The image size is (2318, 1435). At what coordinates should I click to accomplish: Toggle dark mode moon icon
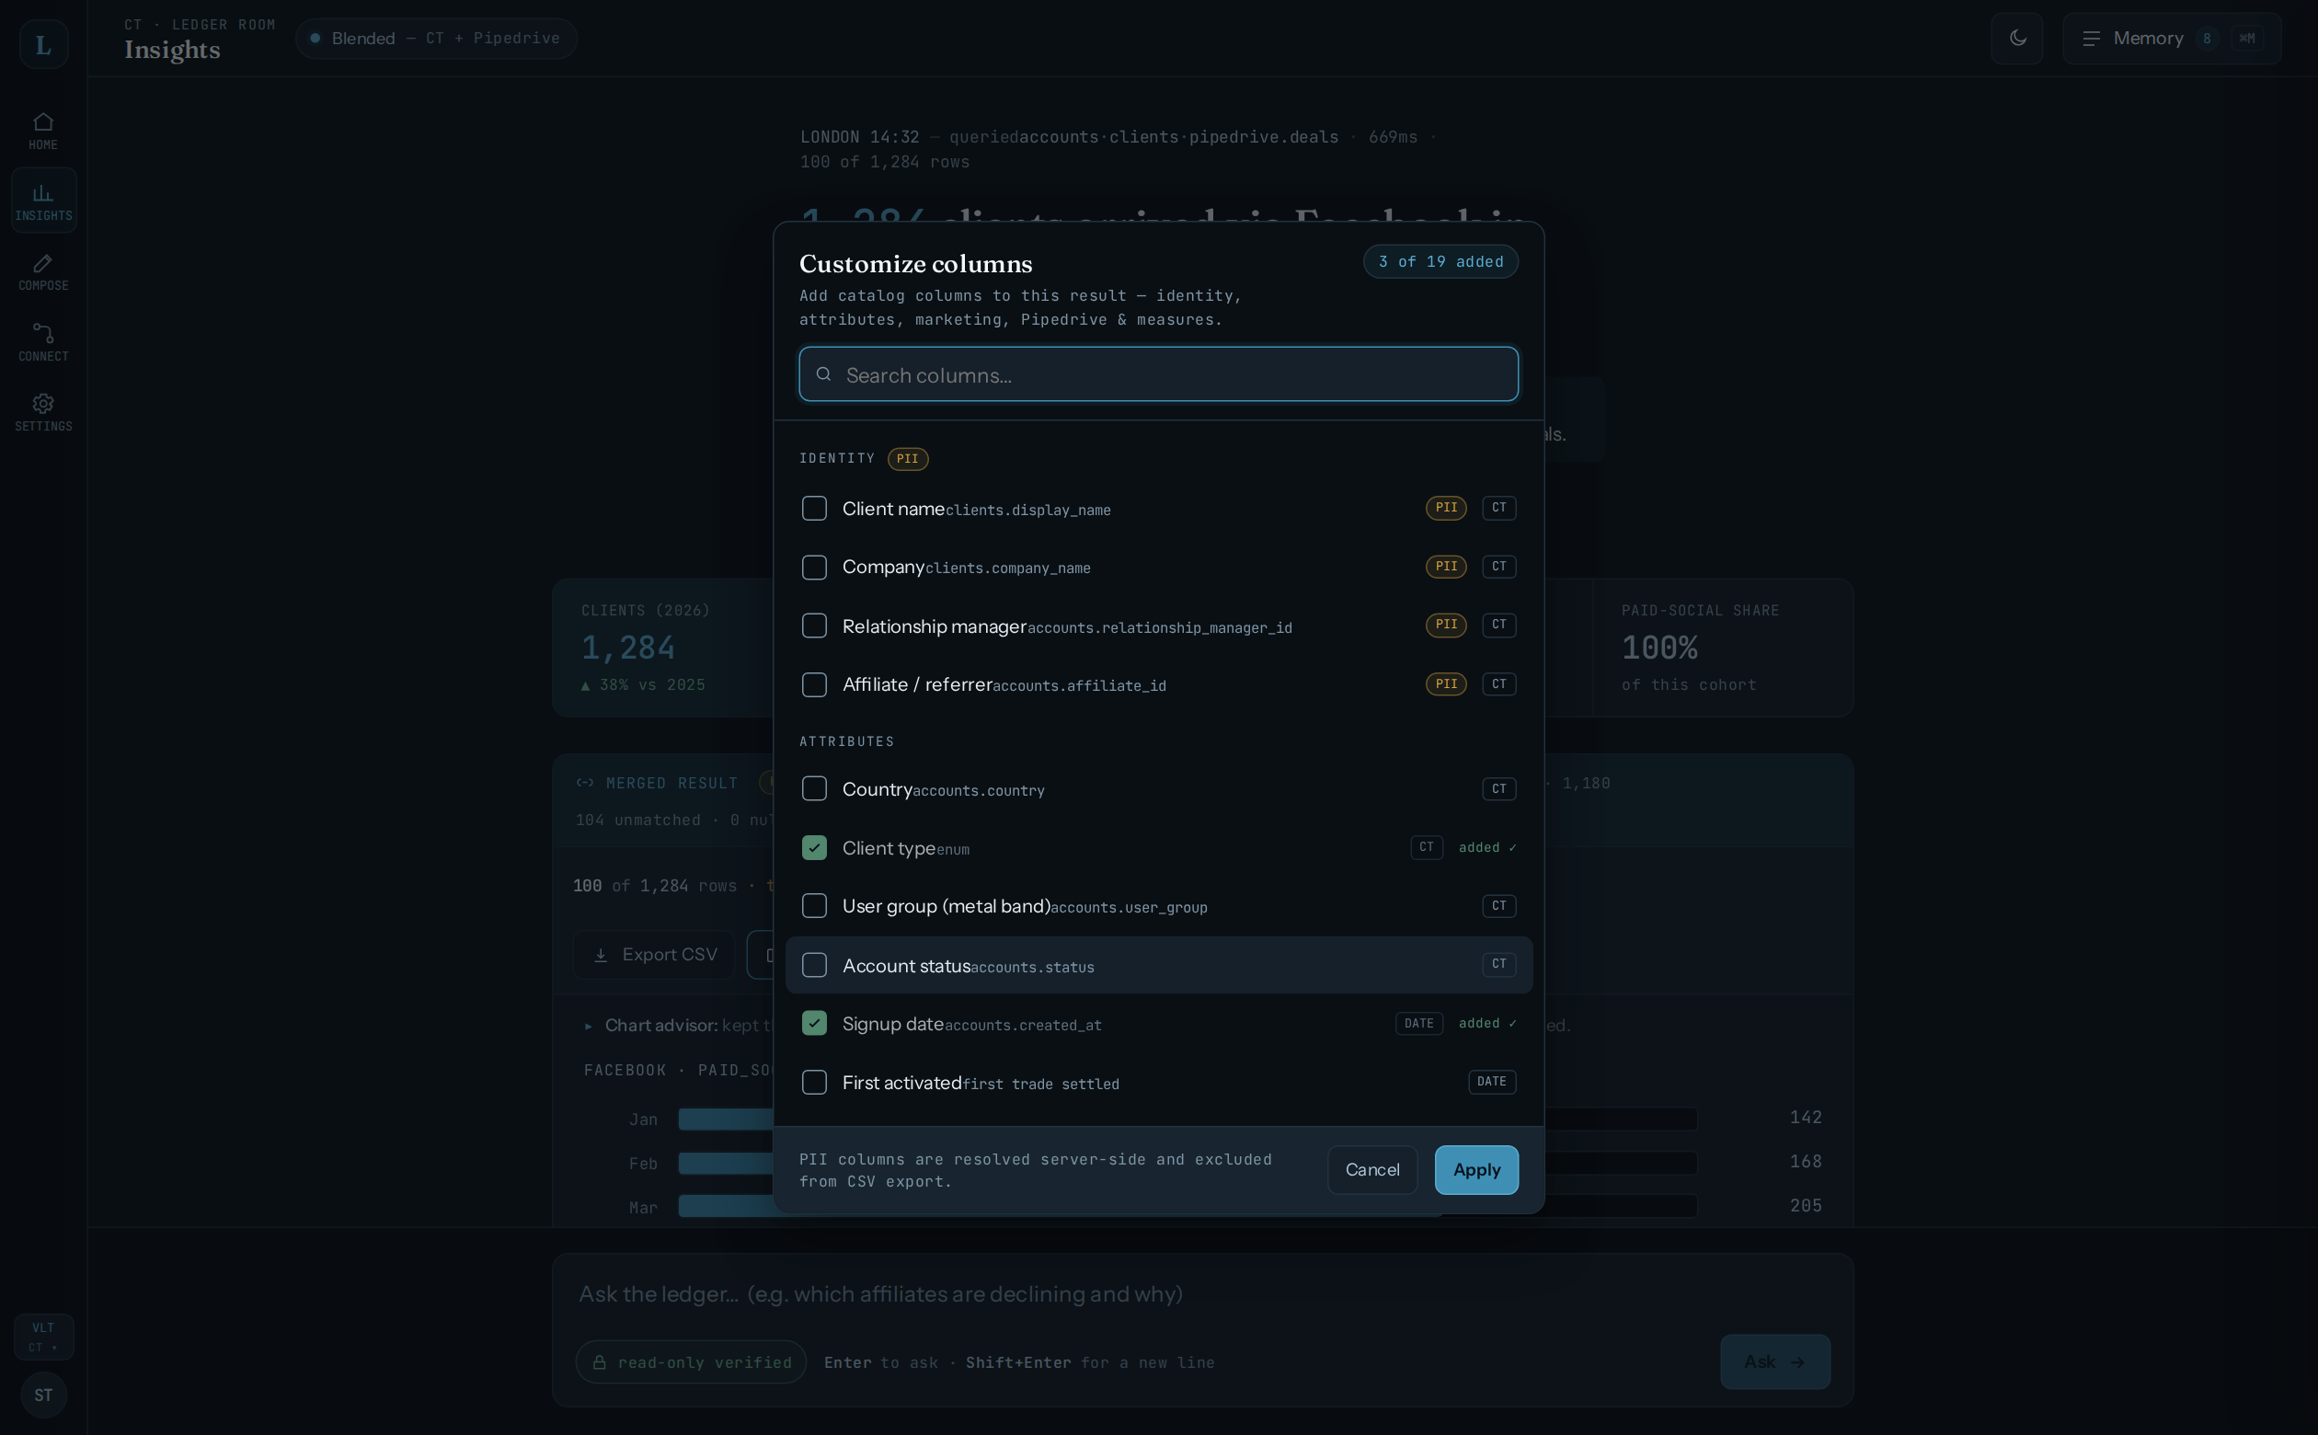coord(2017,38)
